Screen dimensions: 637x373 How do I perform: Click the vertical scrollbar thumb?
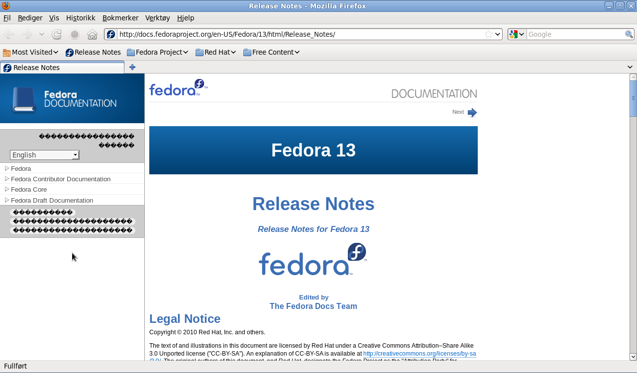coord(633,98)
